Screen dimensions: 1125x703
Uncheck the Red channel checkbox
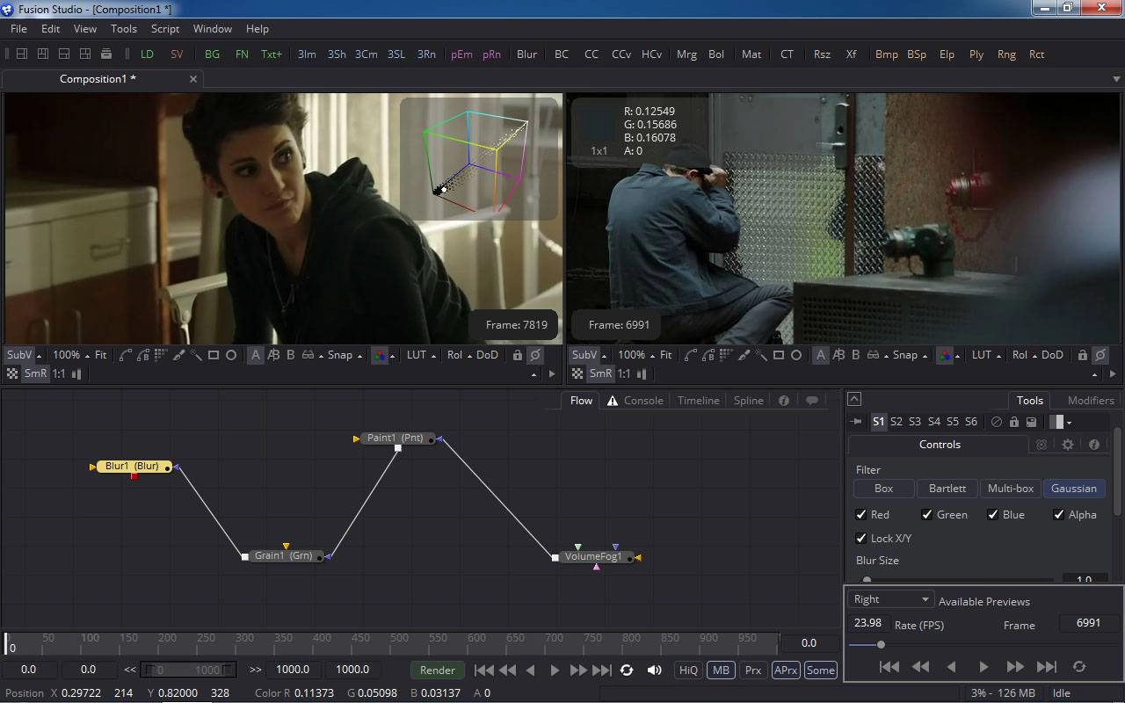pyautogui.click(x=861, y=515)
